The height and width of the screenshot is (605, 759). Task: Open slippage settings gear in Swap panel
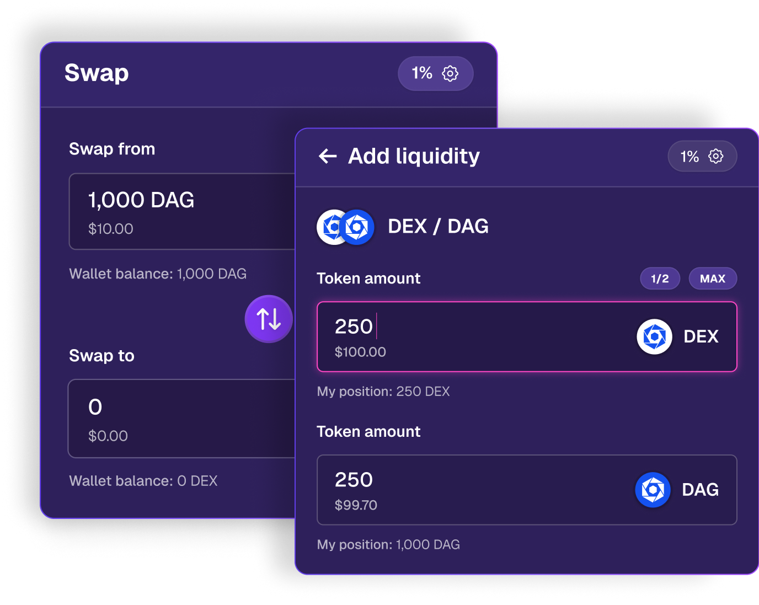[450, 73]
